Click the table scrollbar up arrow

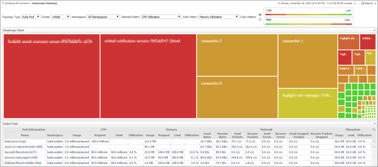pyautogui.click(x=374, y=141)
